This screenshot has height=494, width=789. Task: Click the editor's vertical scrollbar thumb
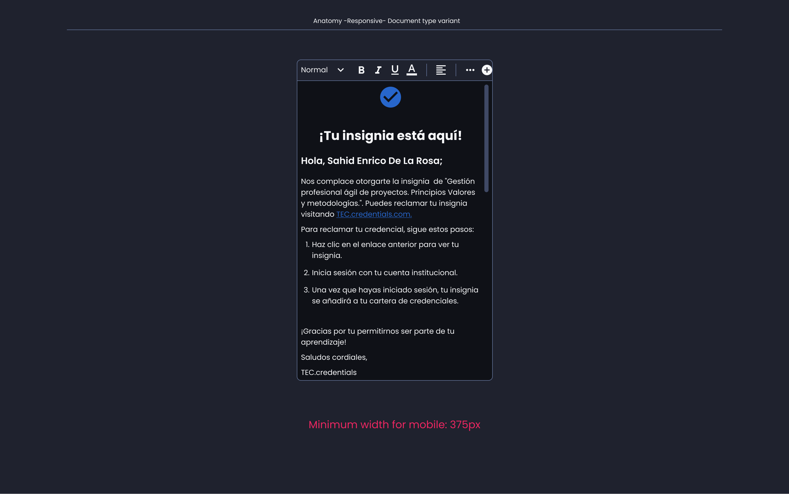point(486,138)
